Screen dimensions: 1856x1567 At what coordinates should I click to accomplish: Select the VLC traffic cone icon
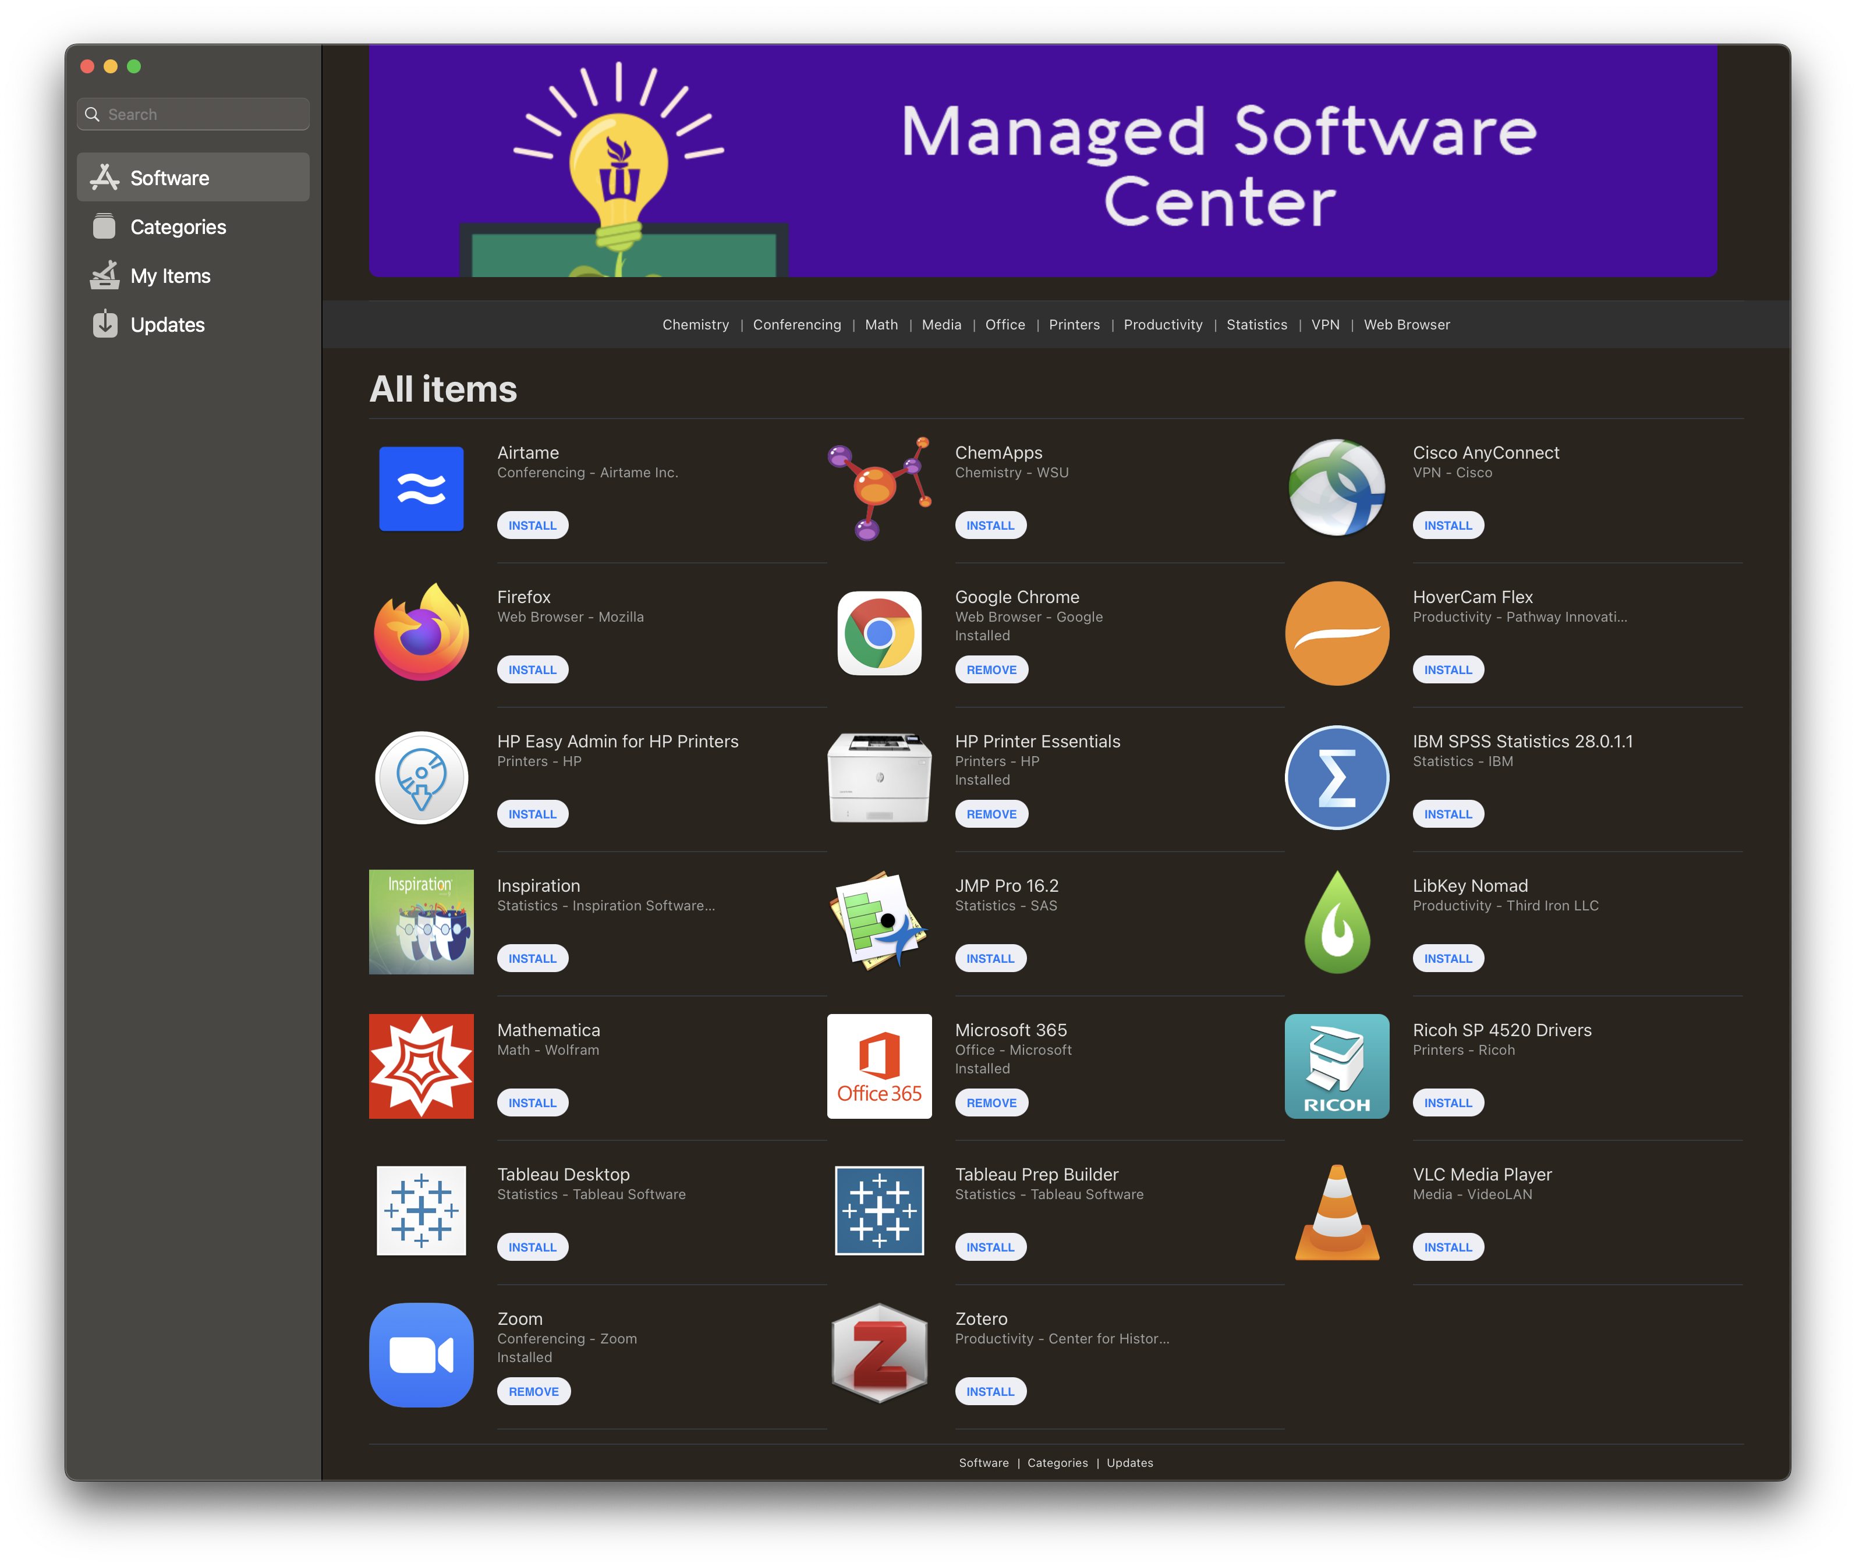pyautogui.click(x=1336, y=1212)
